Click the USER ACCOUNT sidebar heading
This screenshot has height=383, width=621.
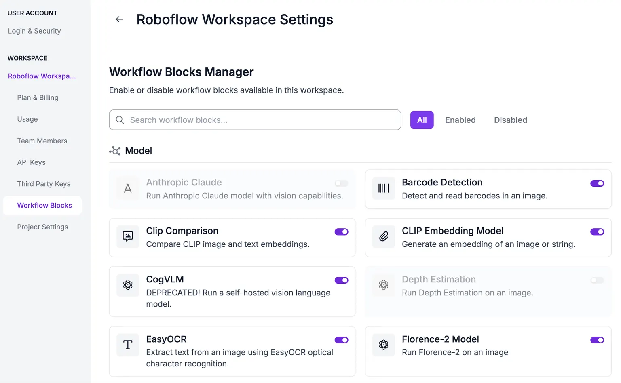32,13
